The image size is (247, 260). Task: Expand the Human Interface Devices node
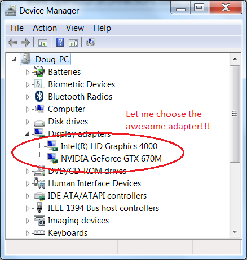click(28, 183)
